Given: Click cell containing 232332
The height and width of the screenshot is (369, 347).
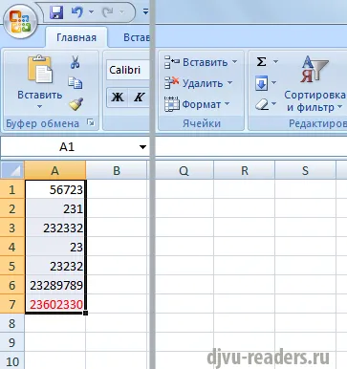Looking at the screenshot, I should click(55, 228).
